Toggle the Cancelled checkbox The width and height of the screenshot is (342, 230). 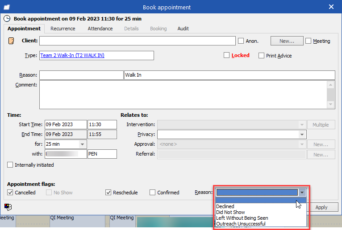(x=10, y=193)
